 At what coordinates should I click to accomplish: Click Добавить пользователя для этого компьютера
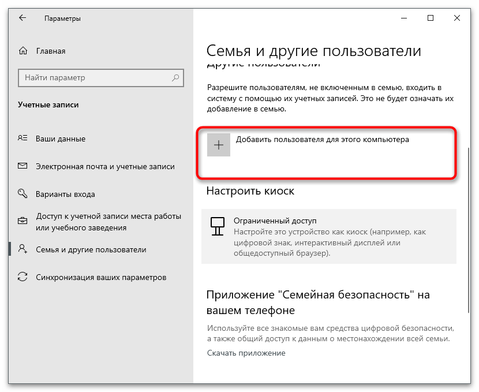click(x=322, y=140)
